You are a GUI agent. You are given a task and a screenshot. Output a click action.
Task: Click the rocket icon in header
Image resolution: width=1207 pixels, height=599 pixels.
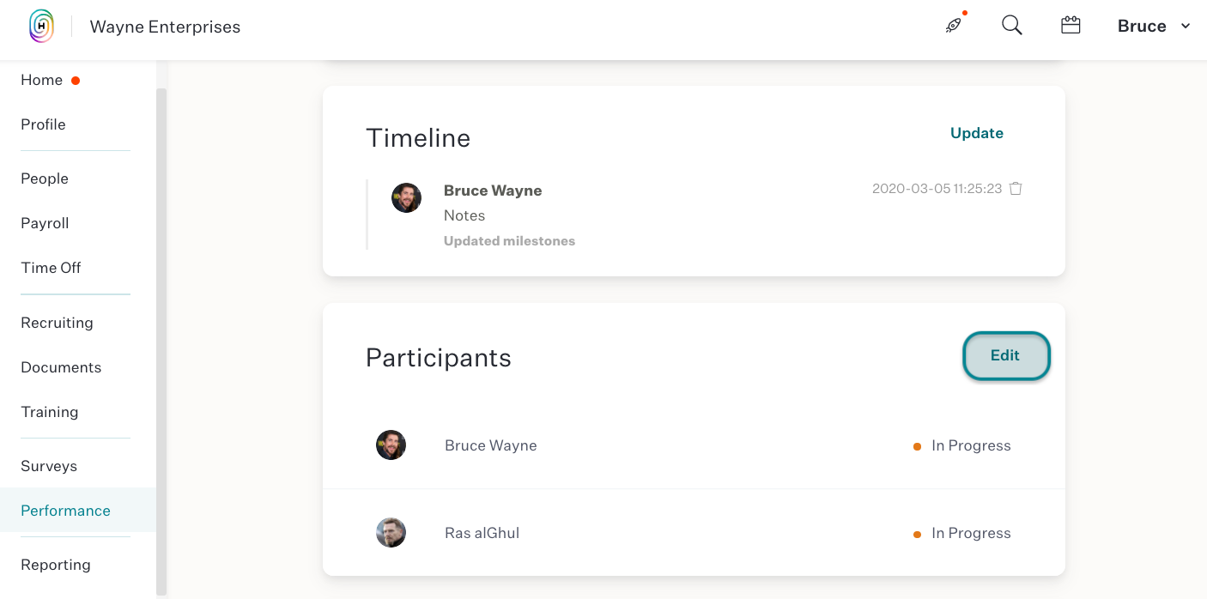coord(954,26)
